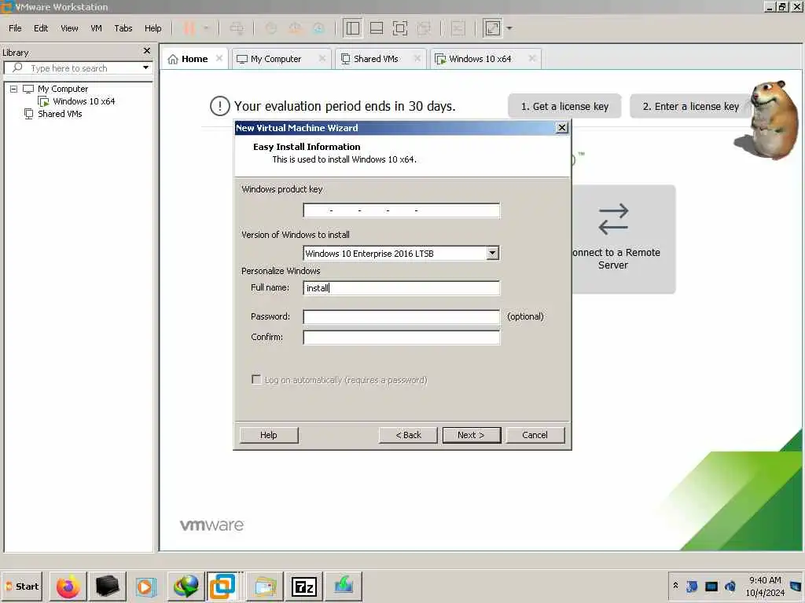Click Get a license key button
Screen dimensions: 805x603
point(564,106)
